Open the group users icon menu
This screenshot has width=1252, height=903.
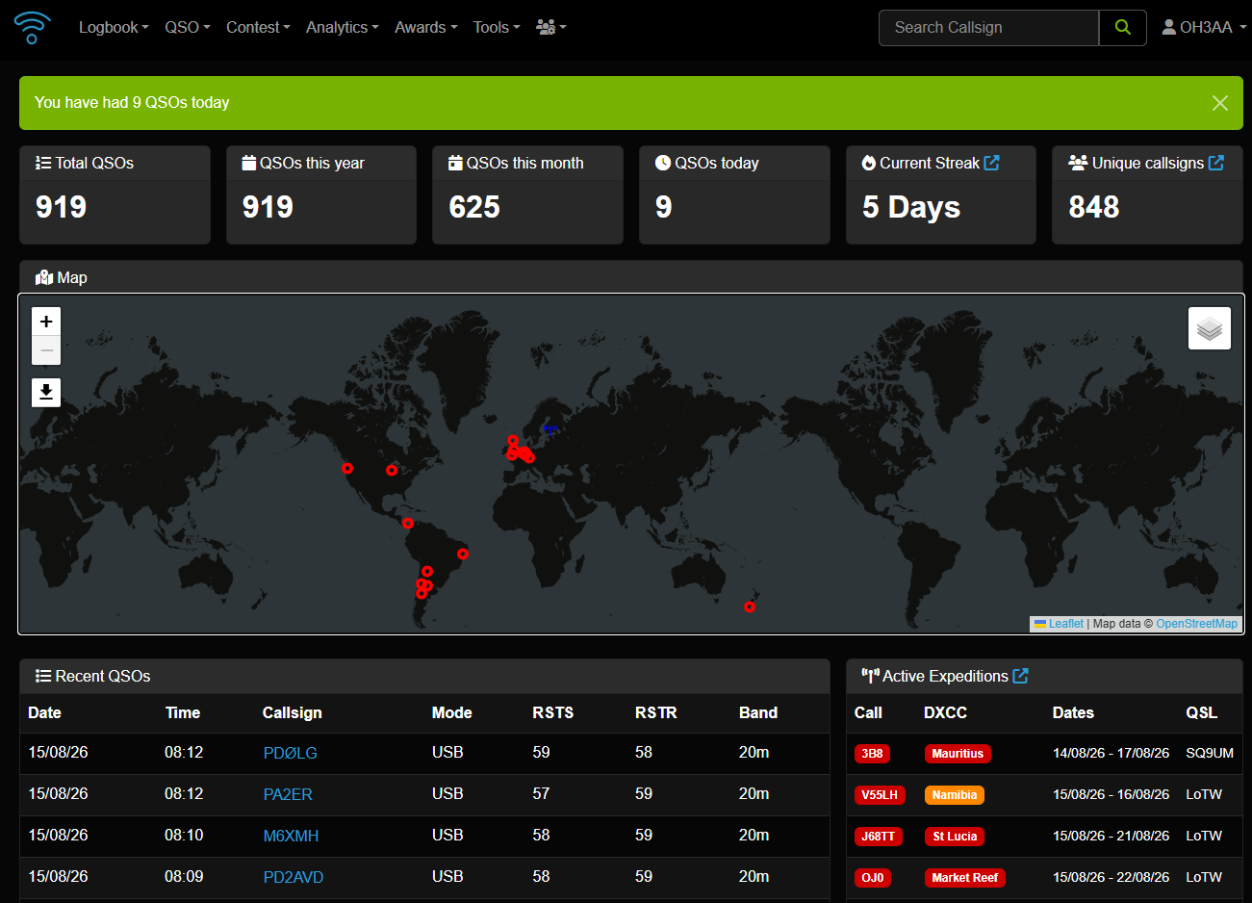(550, 27)
